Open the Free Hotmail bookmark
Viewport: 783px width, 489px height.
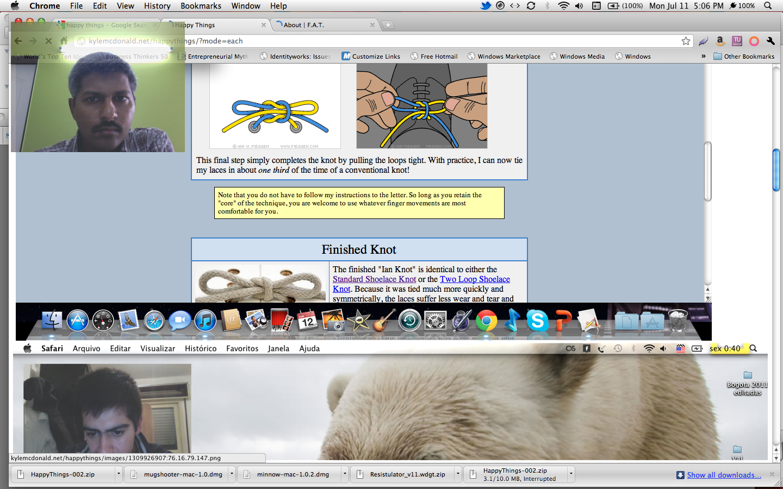click(x=434, y=56)
